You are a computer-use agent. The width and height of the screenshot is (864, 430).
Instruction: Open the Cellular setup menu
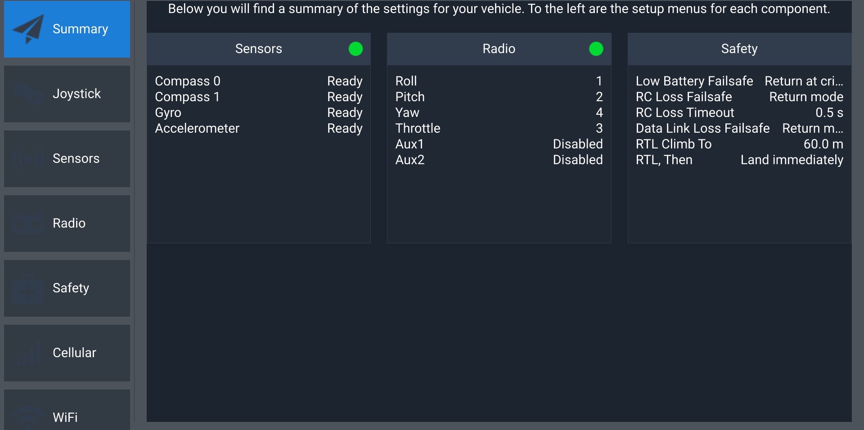pyautogui.click(x=74, y=353)
